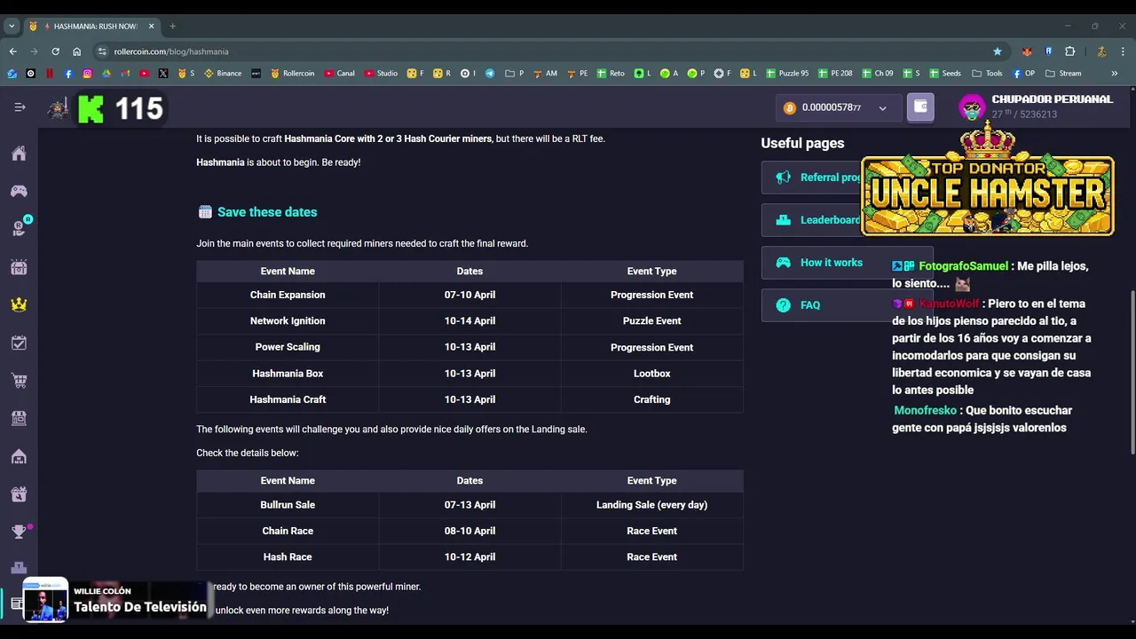This screenshot has height=639, width=1136.
Task: Reload the page
Action: click(x=55, y=51)
